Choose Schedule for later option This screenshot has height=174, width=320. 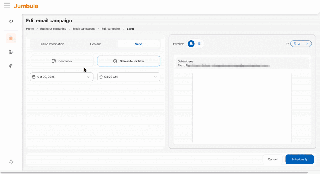click(x=128, y=61)
